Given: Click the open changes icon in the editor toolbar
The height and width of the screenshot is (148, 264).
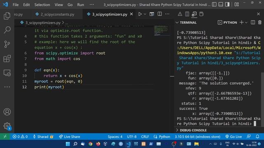Looking at the screenshot, I should tap(152, 14).
